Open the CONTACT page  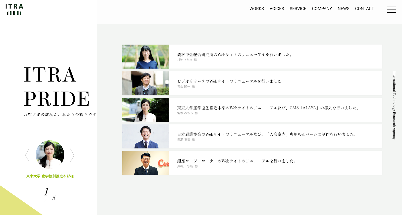(364, 9)
